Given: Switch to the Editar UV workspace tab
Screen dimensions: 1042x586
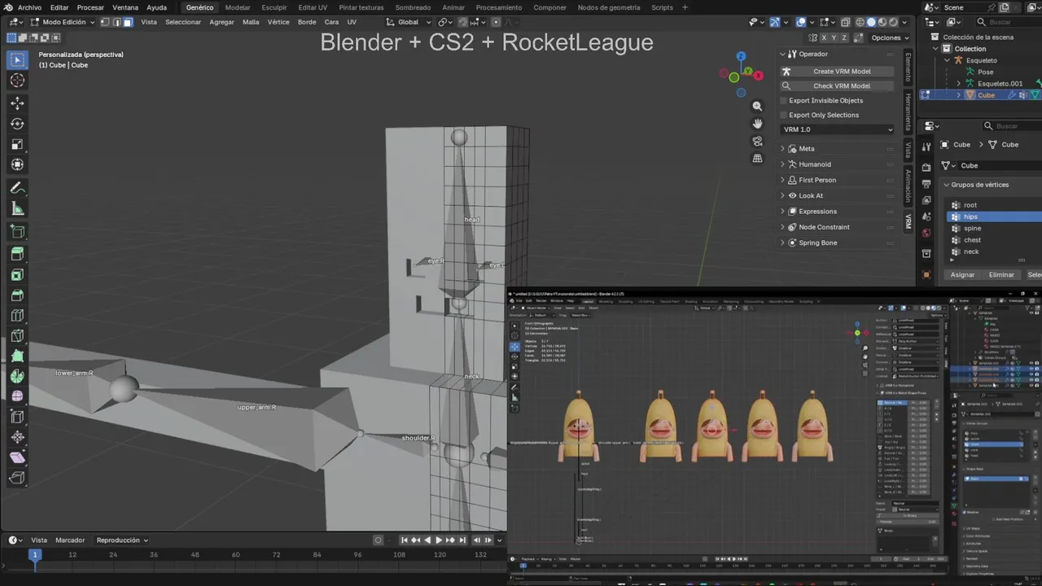Looking at the screenshot, I should [x=313, y=7].
